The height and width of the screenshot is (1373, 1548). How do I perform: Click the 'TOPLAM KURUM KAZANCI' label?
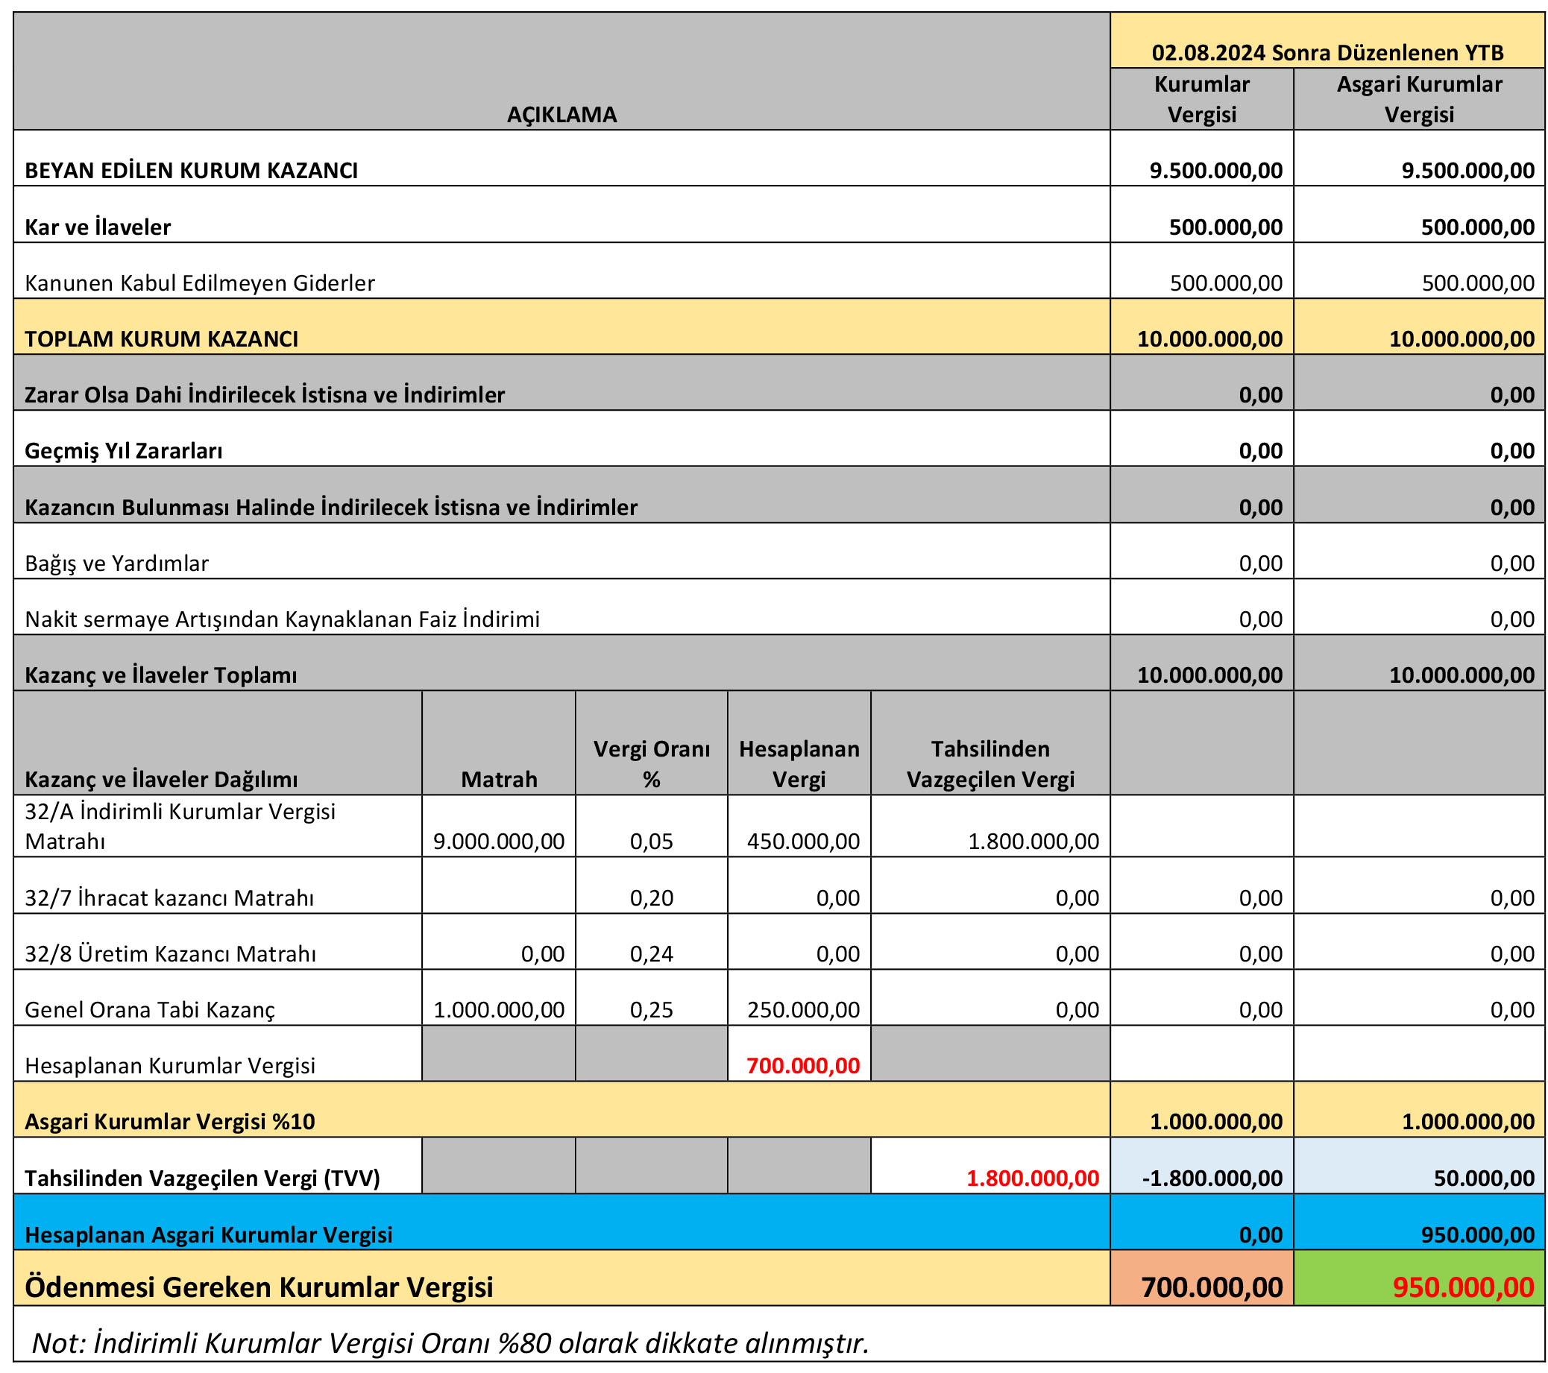click(161, 339)
